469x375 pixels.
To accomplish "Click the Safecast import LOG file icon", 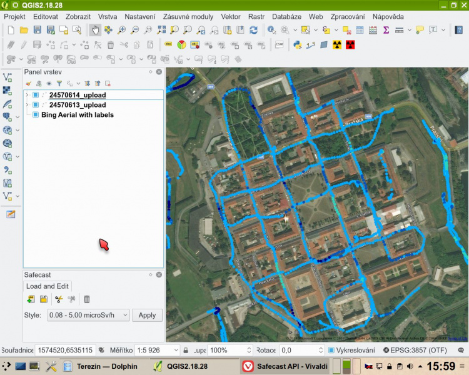I will point(31,299).
